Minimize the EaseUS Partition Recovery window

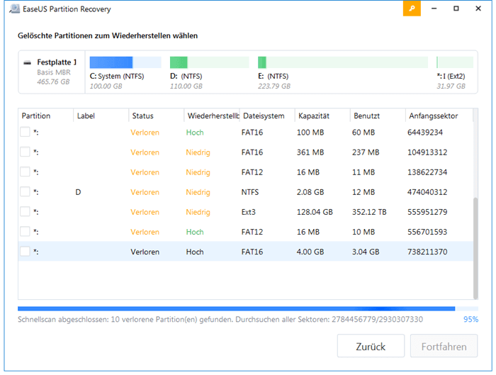pos(434,9)
